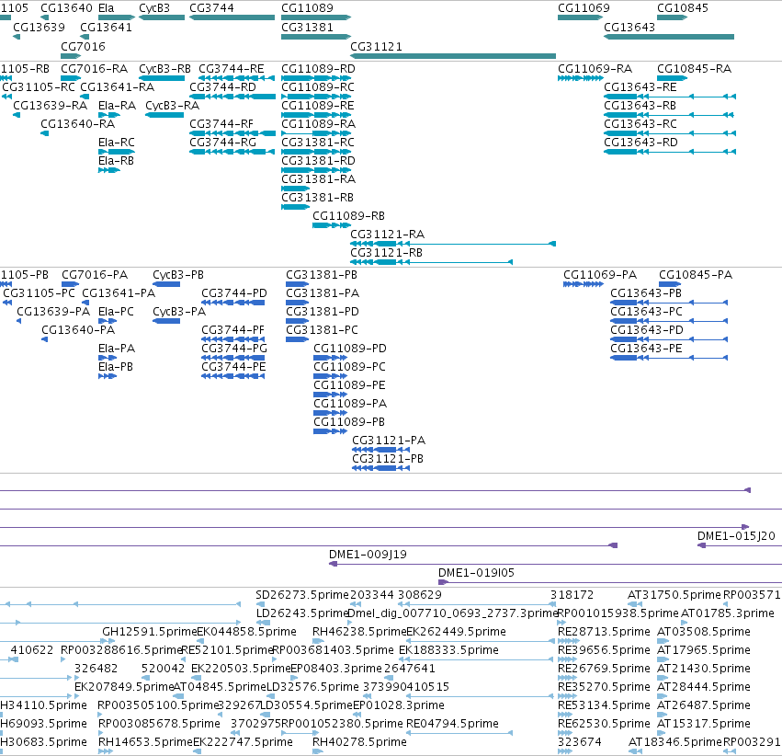The image size is (782, 756).
Task: Select protein CG13640-PA
Action: coord(78,330)
